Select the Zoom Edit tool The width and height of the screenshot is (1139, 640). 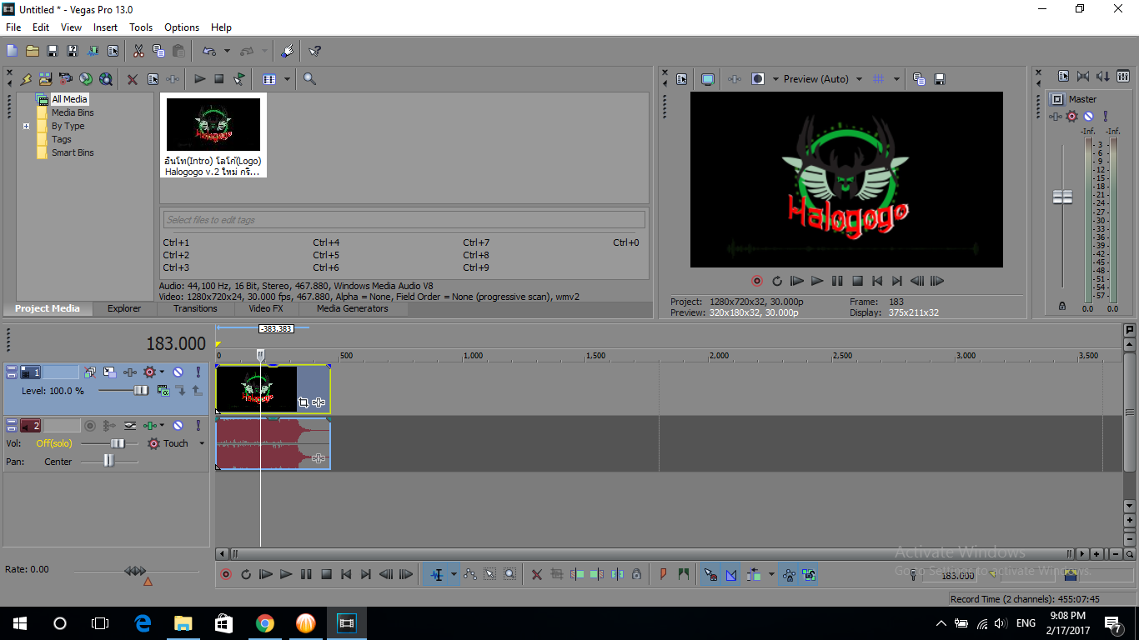(509, 574)
